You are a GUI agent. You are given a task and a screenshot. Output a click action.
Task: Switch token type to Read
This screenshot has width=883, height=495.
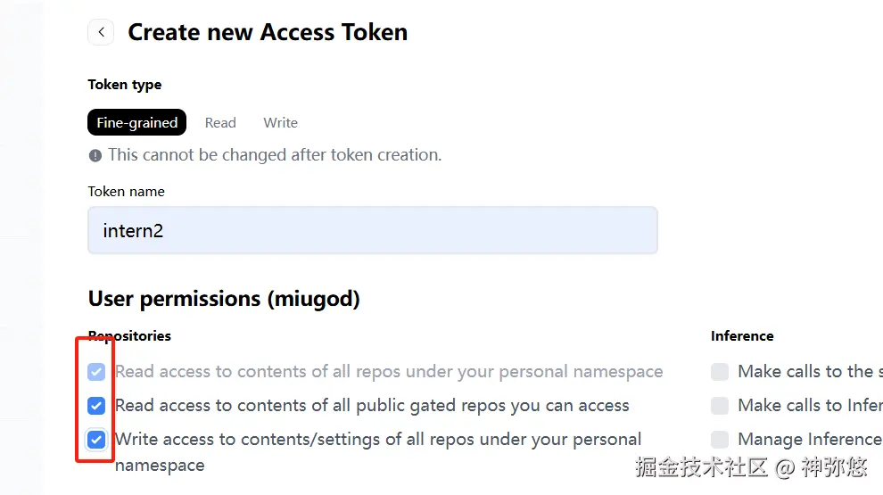click(220, 123)
